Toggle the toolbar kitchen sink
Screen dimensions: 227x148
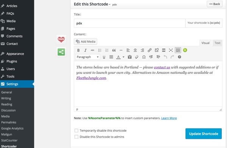coord(178,50)
